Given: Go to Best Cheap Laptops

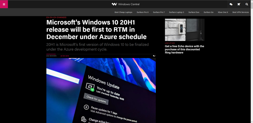Looking at the screenshot, I should tap(123, 12).
